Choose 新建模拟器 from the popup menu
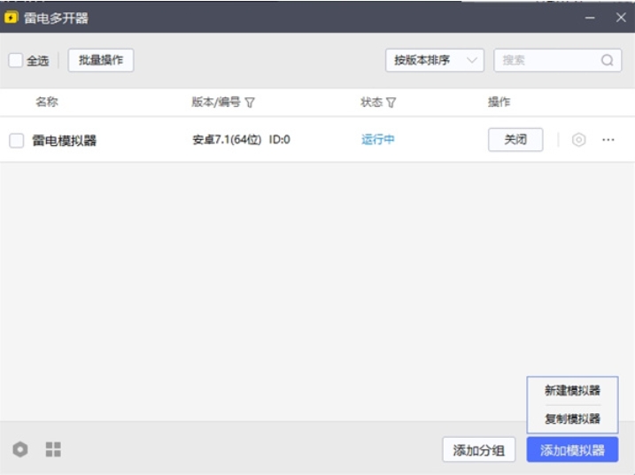 pos(572,390)
